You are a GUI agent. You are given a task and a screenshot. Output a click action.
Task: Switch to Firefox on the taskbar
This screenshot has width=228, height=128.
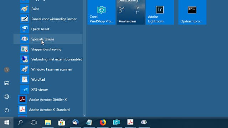103,122
